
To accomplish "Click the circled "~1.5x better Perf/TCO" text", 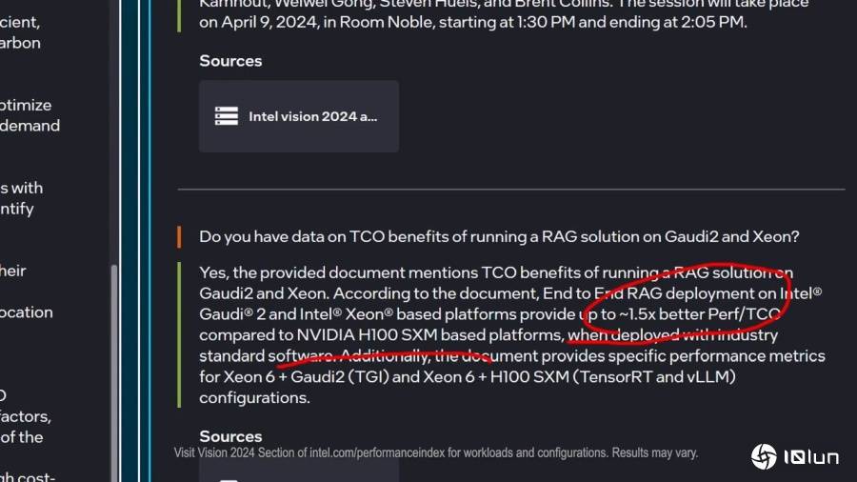I will click(700, 314).
